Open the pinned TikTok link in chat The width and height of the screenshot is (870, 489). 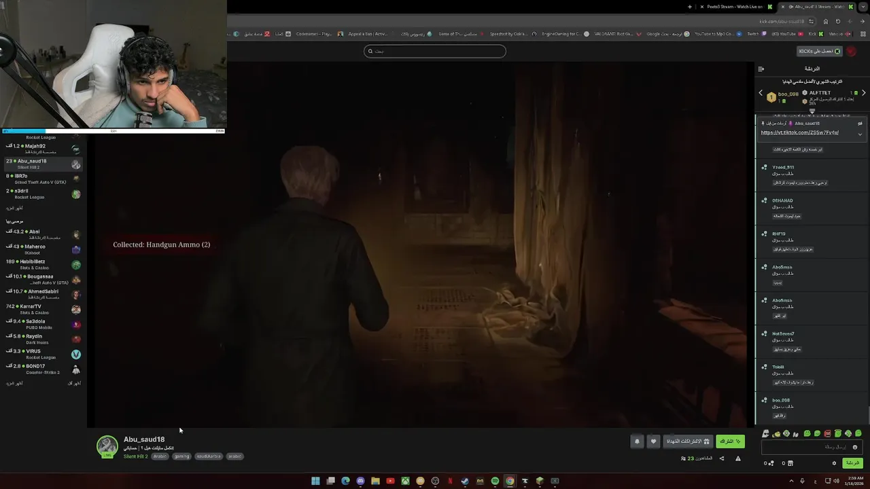[799, 132]
